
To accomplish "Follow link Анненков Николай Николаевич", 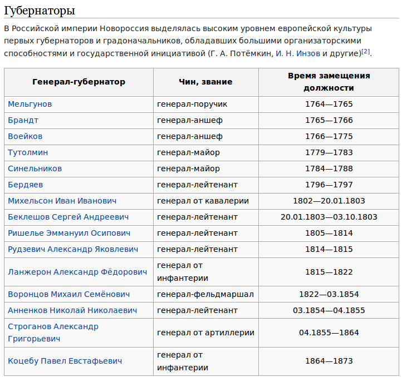I will 72,310.
